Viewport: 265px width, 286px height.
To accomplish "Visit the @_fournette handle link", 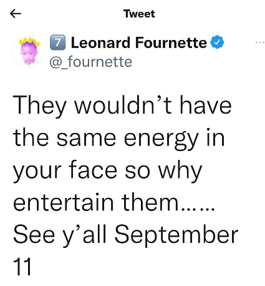I will click(90, 62).
